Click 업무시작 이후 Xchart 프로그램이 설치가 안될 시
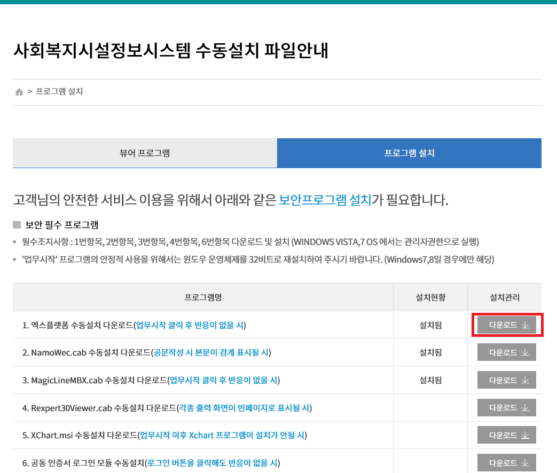 (222, 435)
